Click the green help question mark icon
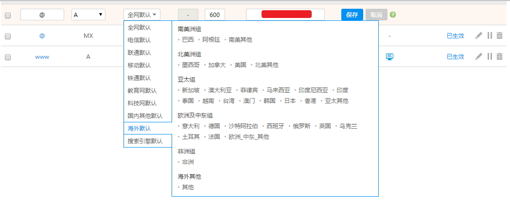This screenshot has height=201, width=510. click(393, 15)
